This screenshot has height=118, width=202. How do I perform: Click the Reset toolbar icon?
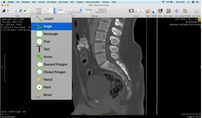pyautogui.click(x=148, y=11)
